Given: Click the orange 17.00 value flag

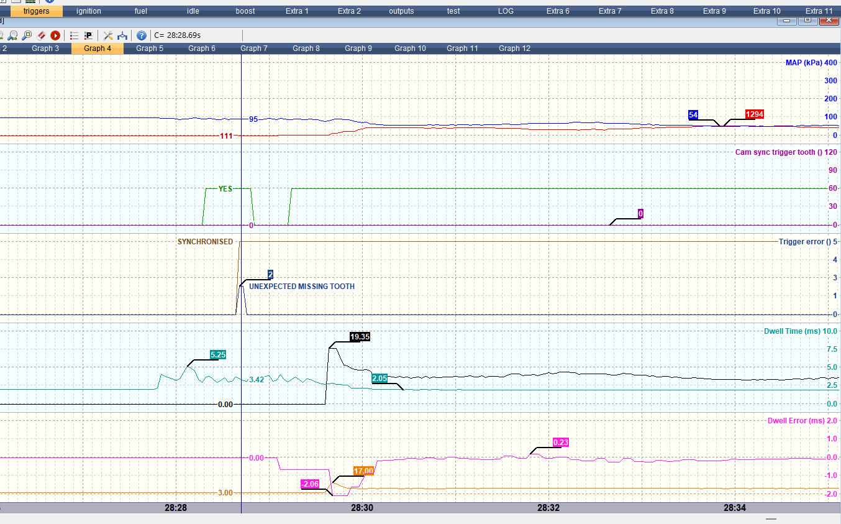Looking at the screenshot, I should 363,471.
